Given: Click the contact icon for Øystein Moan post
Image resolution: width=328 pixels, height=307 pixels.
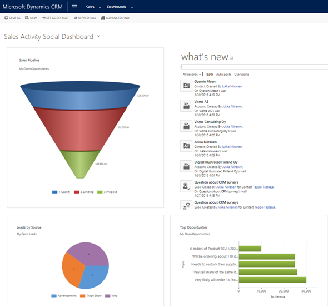Looking at the screenshot, I should (186, 86).
